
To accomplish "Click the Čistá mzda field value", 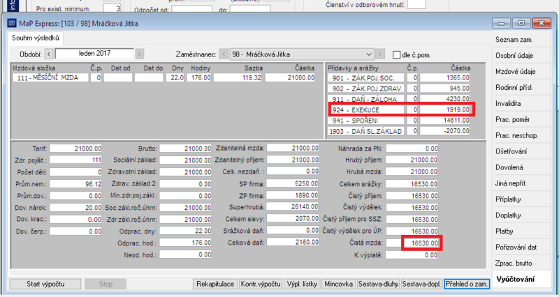I will click(x=412, y=243).
